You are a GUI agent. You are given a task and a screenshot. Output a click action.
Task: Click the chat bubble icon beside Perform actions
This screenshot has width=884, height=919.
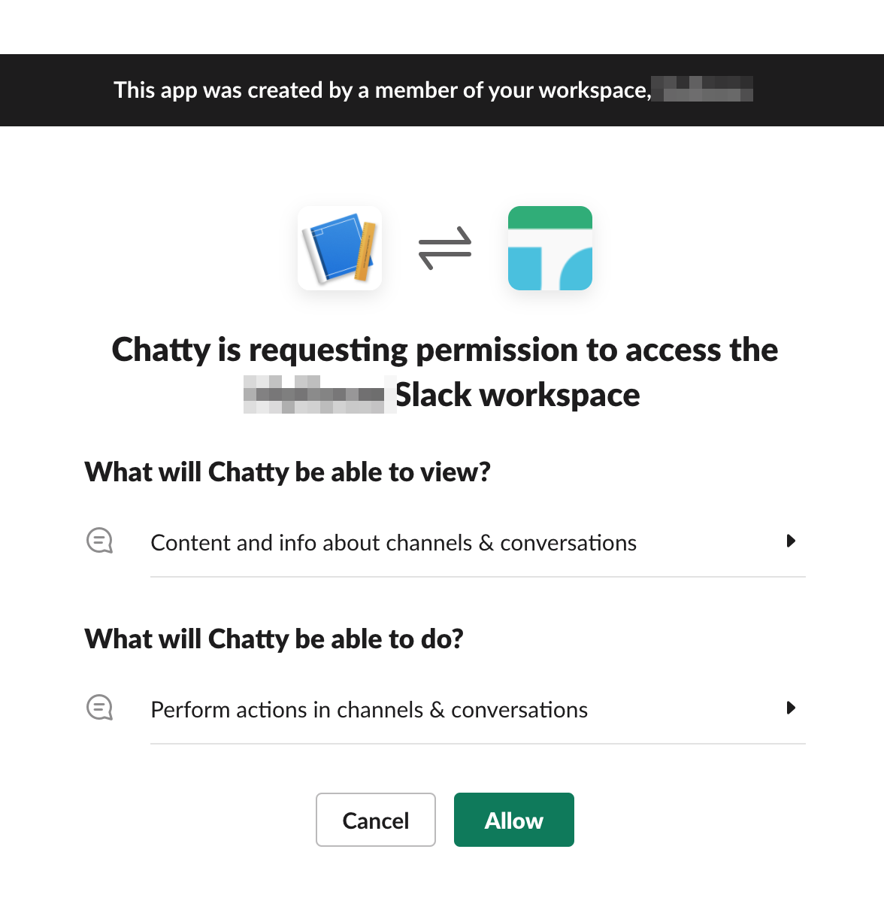(x=99, y=708)
